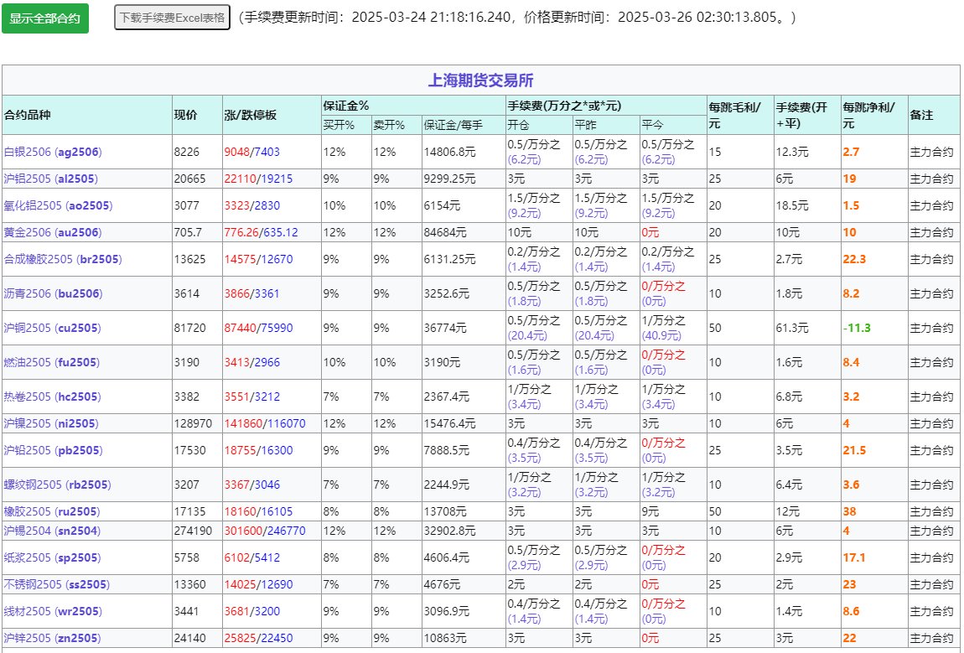Open the 黄金2506 (au2506) contract link
The width and height of the screenshot is (964, 653).
tap(53, 232)
